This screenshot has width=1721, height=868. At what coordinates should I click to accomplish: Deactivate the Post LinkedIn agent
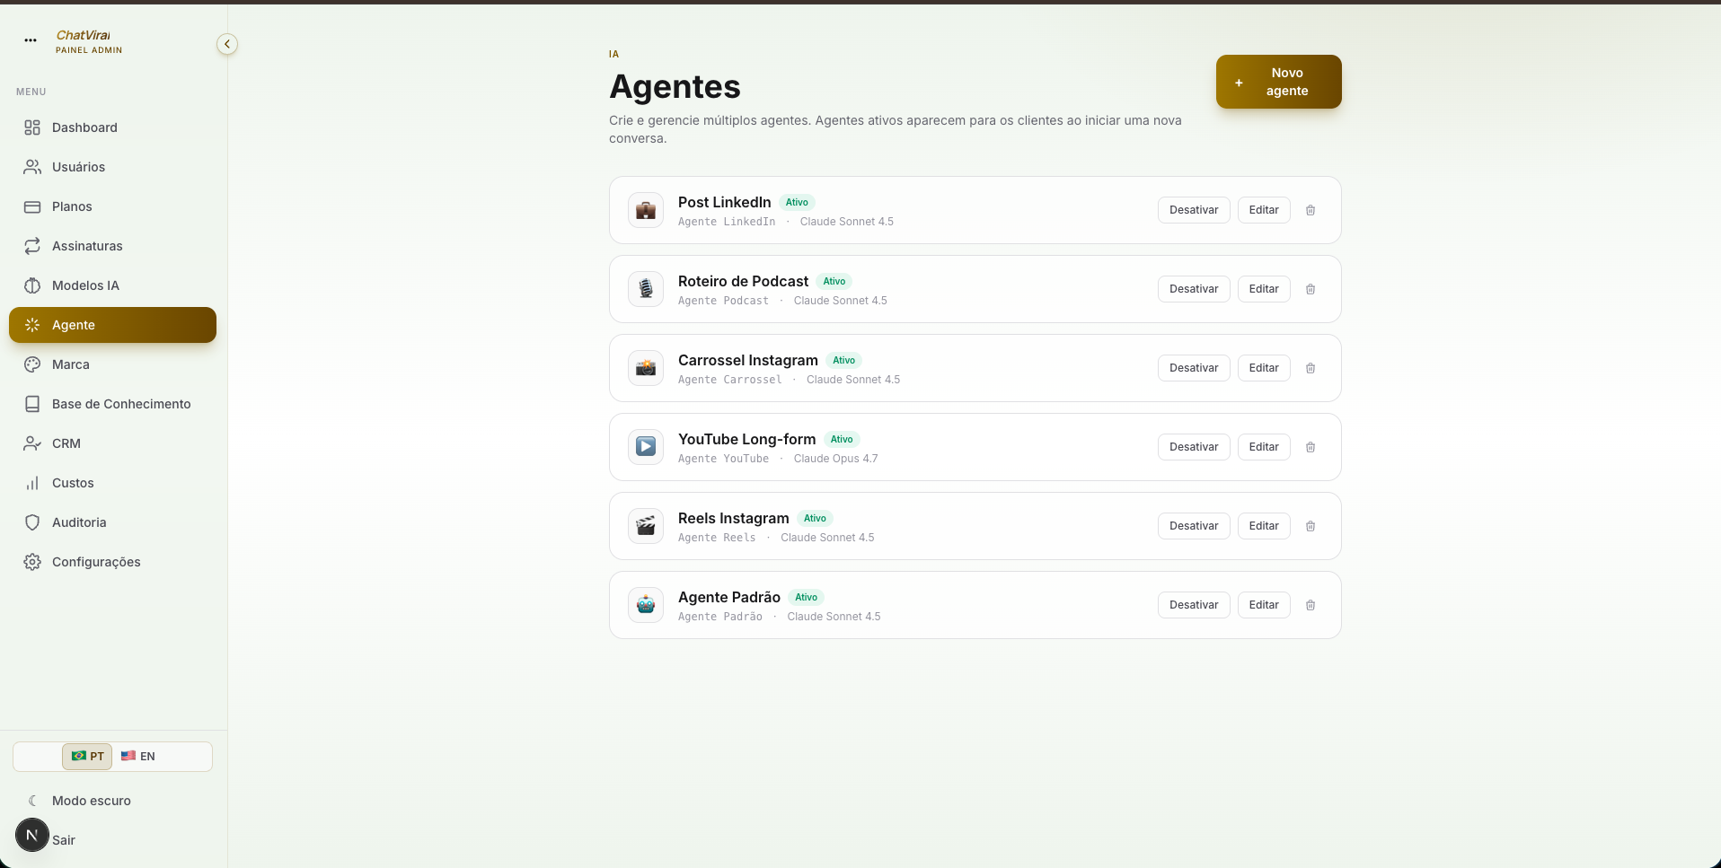1194,210
